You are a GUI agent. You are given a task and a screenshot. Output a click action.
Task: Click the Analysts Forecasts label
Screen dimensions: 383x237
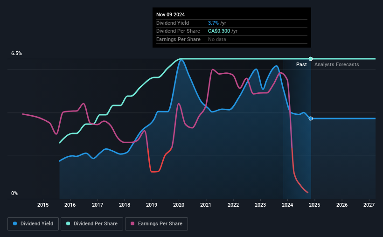[x=337, y=64]
